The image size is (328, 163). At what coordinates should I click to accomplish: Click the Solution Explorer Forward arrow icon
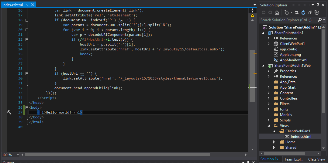pyautogui.click(x=270, y=12)
